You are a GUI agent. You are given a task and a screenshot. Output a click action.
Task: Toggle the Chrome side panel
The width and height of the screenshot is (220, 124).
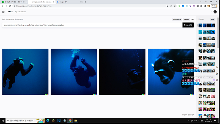pyautogui.click(x=205, y=6)
